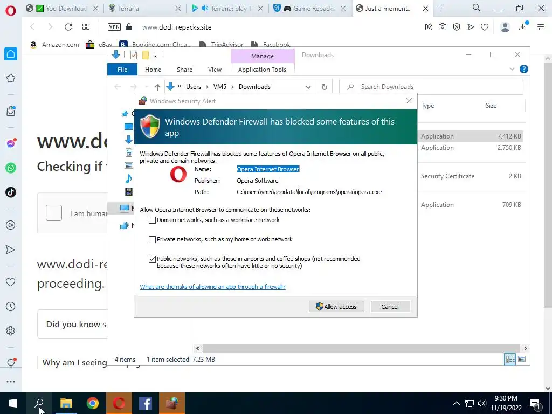This screenshot has height=414, width=552.
Task: Switch to Large icons view
Action: tap(522, 359)
